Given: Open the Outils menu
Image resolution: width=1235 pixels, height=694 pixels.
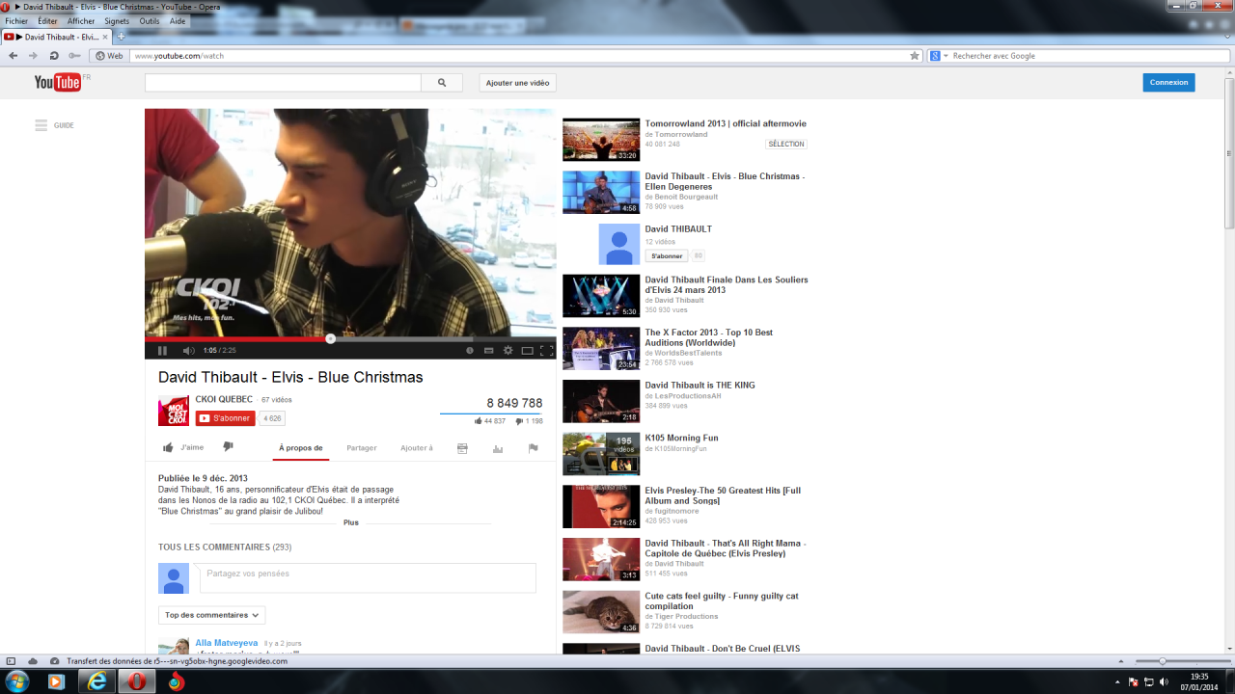Looking at the screenshot, I should pos(150,21).
